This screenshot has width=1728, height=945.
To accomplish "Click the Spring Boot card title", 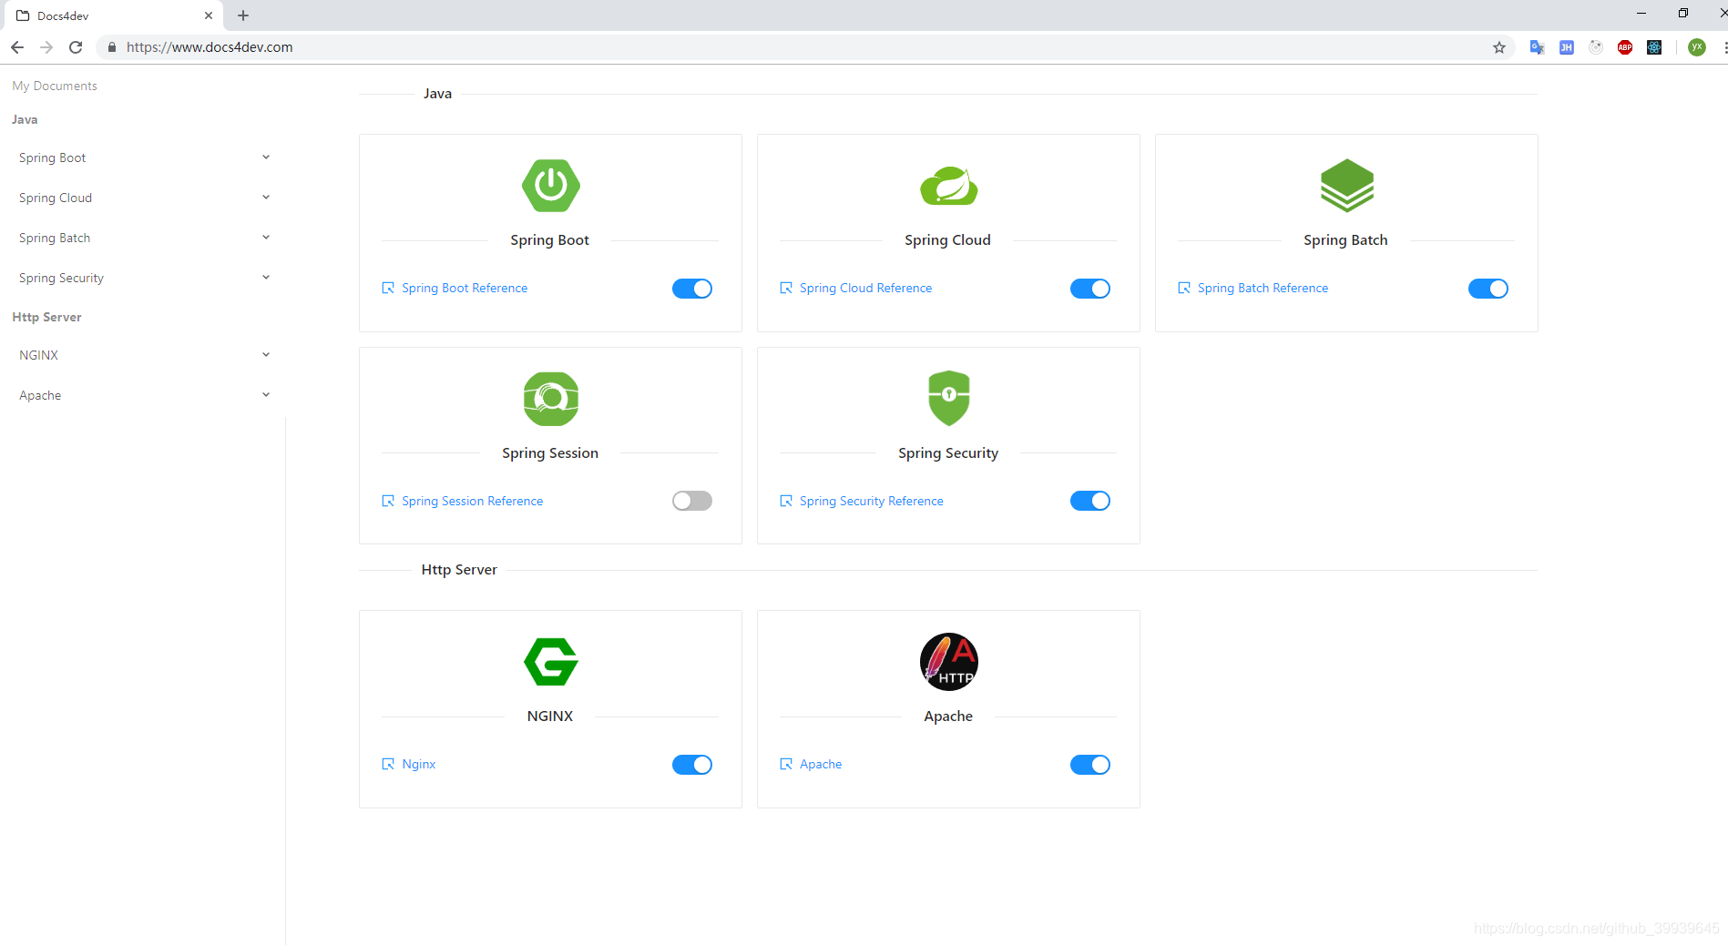I will (x=549, y=239).
